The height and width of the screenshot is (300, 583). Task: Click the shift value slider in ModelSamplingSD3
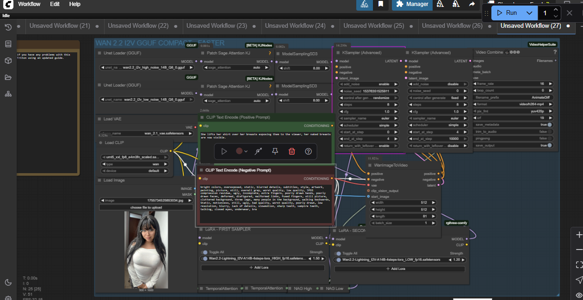coord(303,68)
